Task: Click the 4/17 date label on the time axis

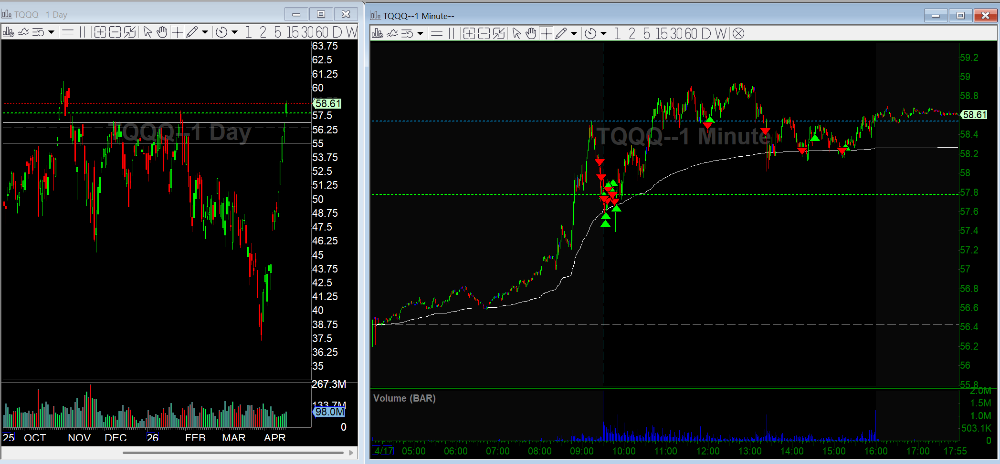Action: tap(383, 451)
